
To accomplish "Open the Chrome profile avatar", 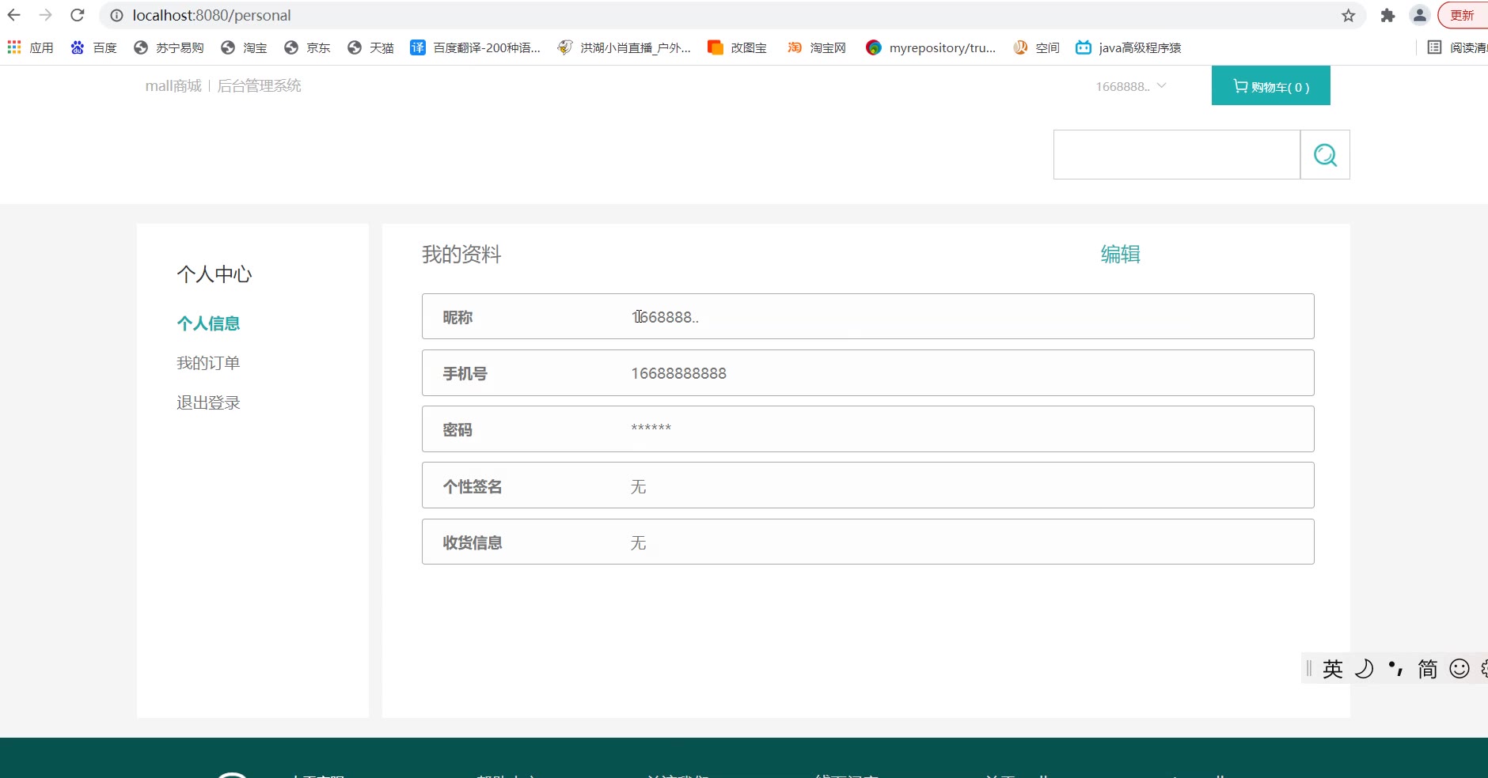I will (1420, 15).
